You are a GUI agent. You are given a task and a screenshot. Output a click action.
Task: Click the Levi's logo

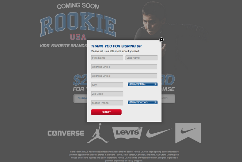pyautogui.click(x=127, y=133)
